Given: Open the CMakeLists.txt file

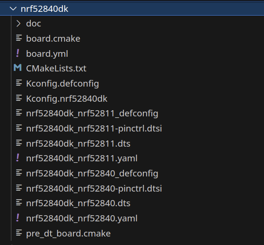Looking at the screenshot, I should (x=56, y=69).
